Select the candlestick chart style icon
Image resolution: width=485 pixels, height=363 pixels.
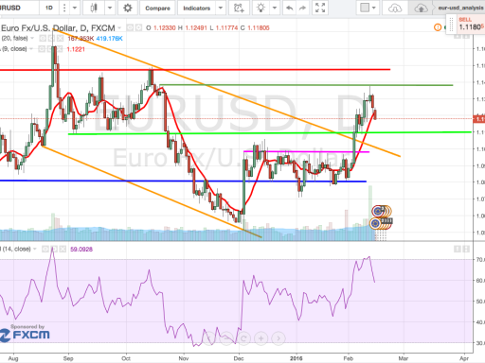pos(94,8)
